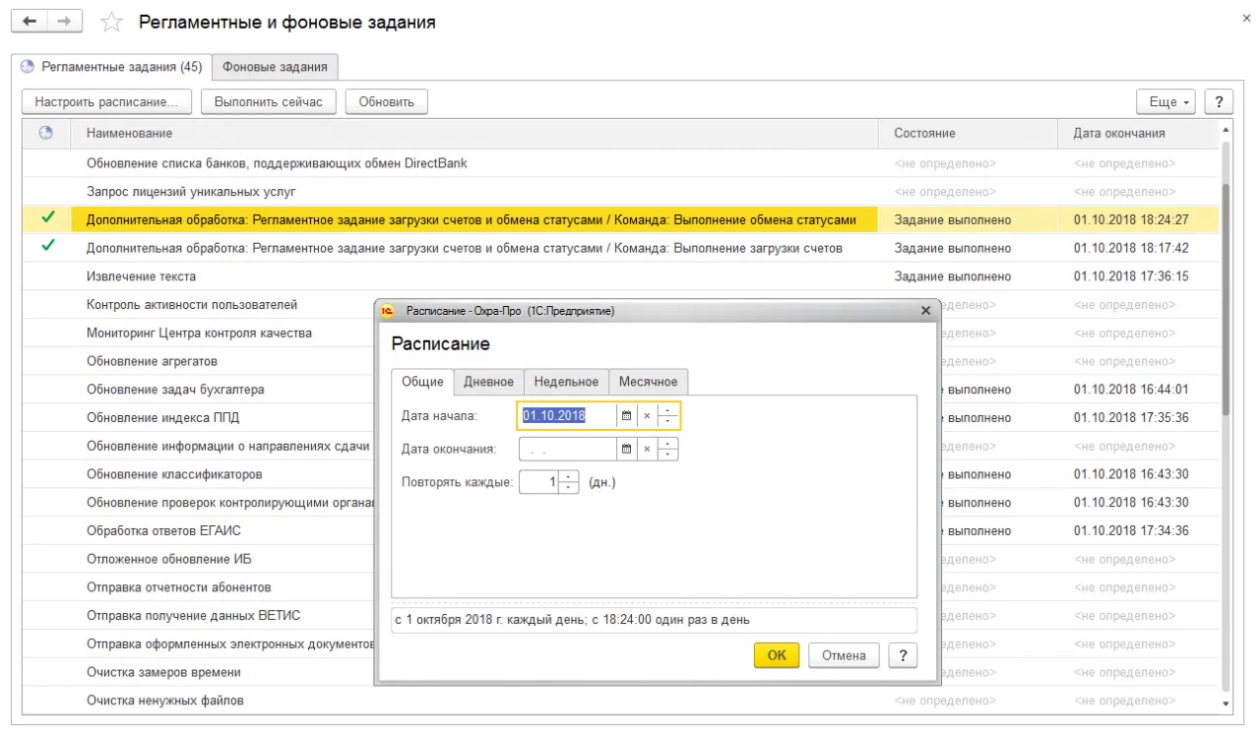Clear the Дата начала field with the x

tap(647, 416)
